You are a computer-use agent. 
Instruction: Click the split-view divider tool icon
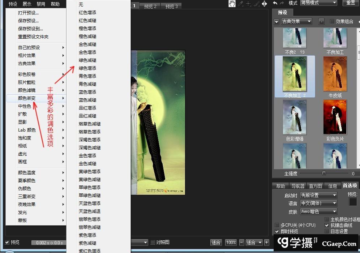264,4
